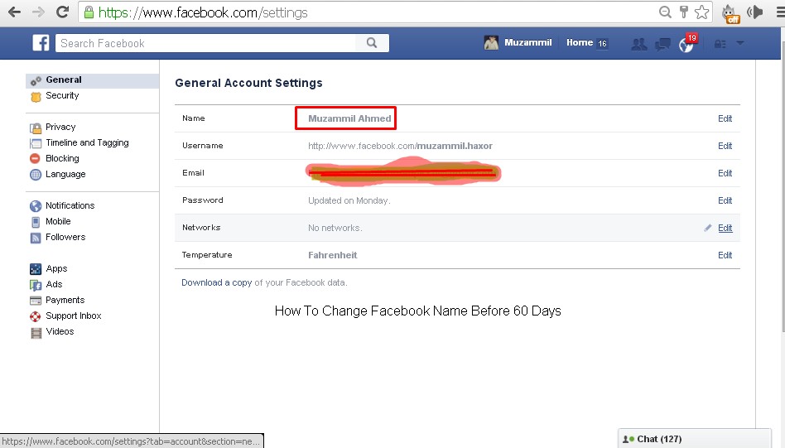Click the zoom magnifier icon in address bar

point(666,12)
